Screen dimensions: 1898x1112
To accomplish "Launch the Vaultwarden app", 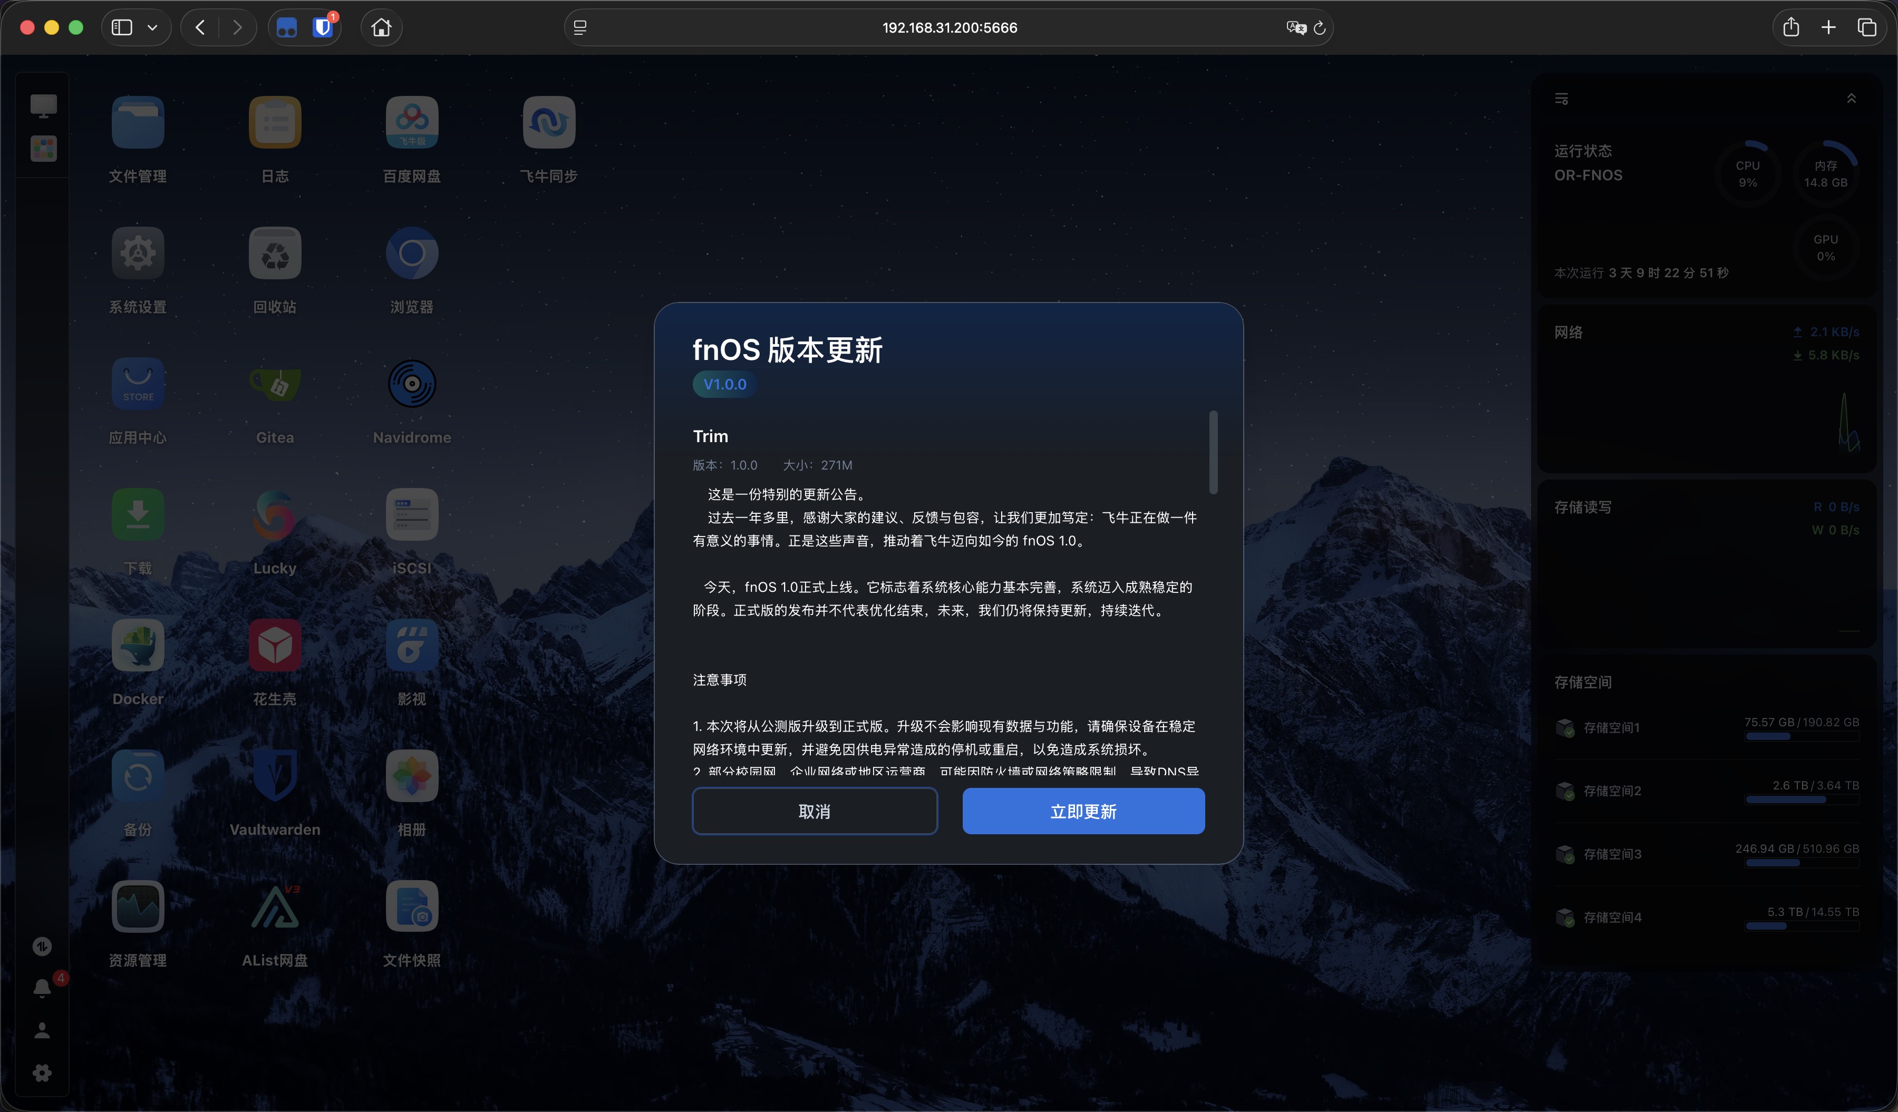I will click(275, 775).
